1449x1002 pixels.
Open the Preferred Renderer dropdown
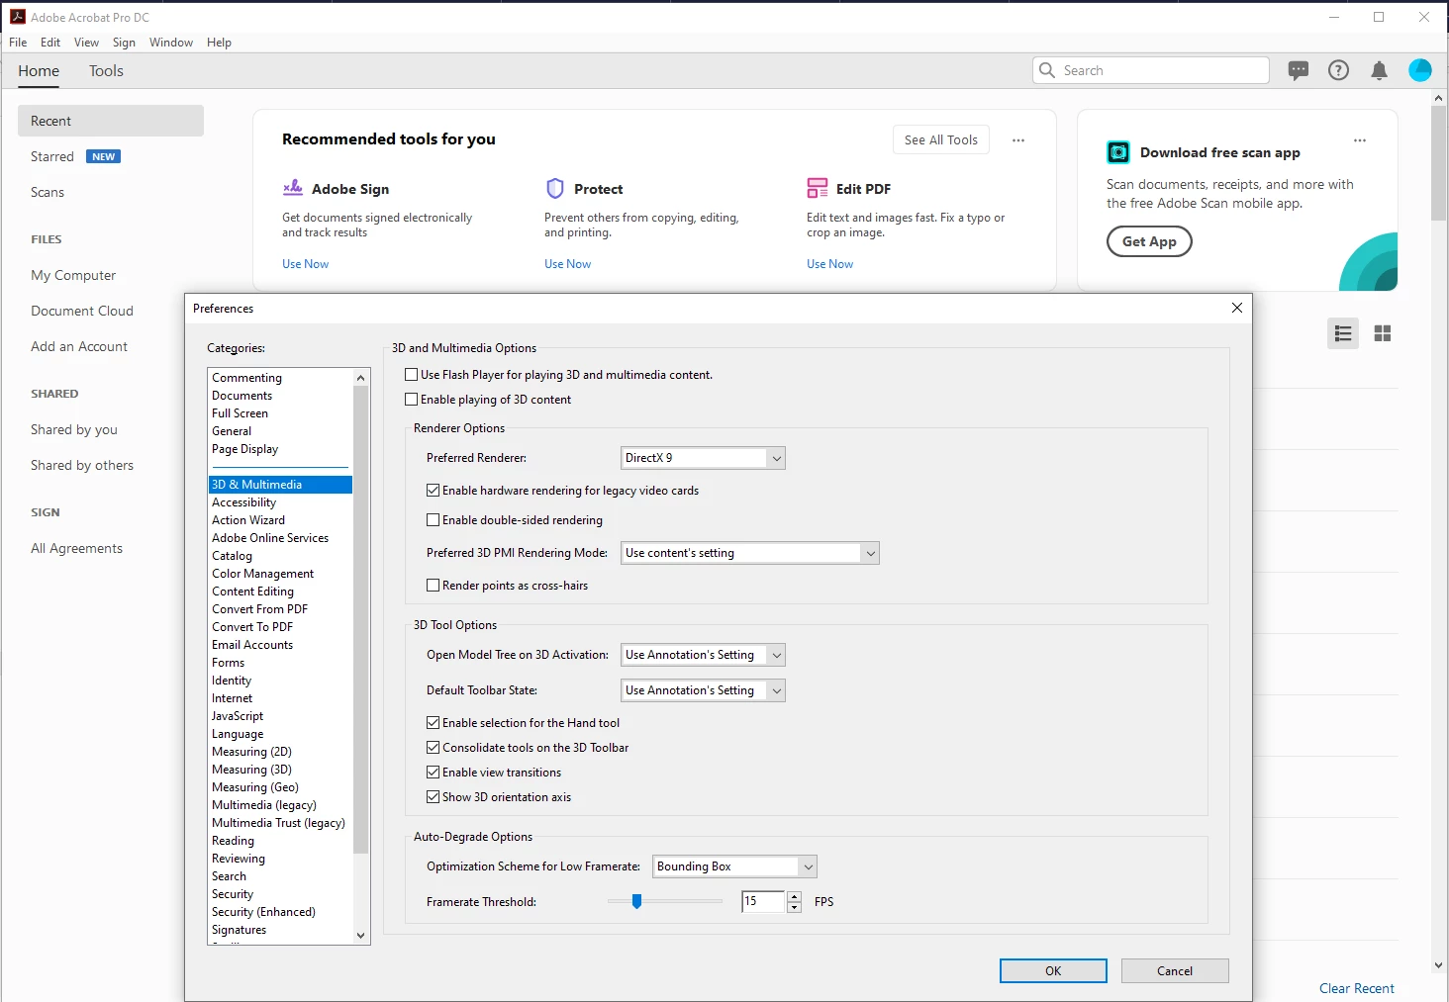(703, 458)
